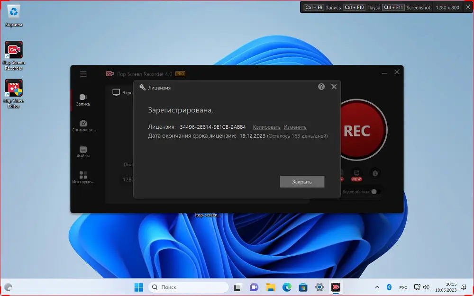
Task: Open the Снимок экрана sidebar tab
Action: click(83, 126)
